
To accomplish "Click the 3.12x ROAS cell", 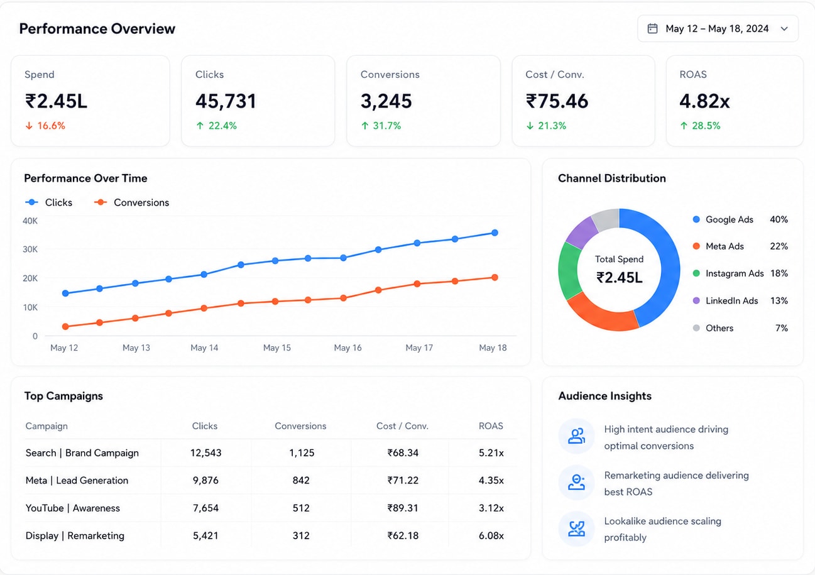I will point(491,508).
